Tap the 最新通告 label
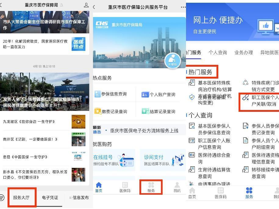The height and width of the screenshot is (209, 279). point(97,130)
